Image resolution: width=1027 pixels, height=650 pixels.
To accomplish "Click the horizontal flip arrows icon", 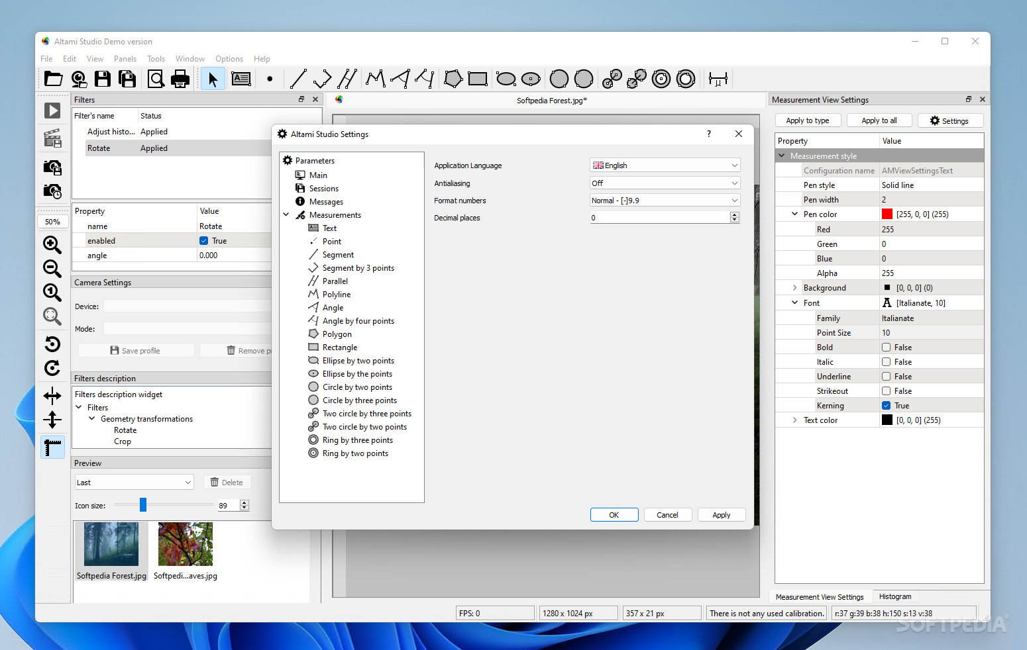I will click(x=52, y=396).
